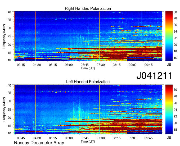Click the "15" frequency tick of Right Handed plot

[x=9, y=53]
